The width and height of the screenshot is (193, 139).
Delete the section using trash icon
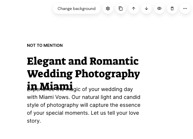[172, 8]
